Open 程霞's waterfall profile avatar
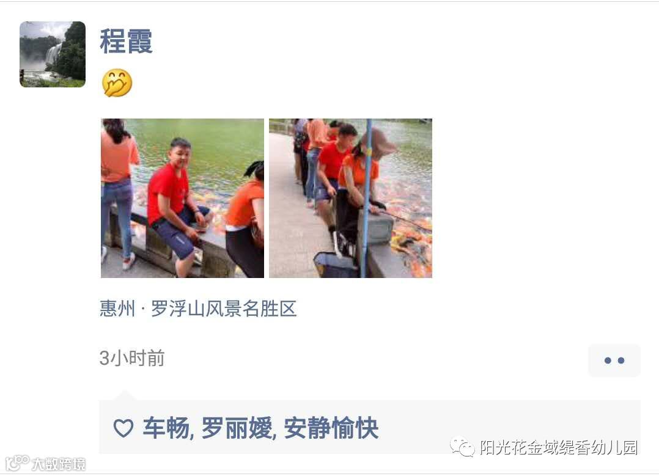Viewport: 659px width, 476px height. pyautogui.click(x=53, y=54)
